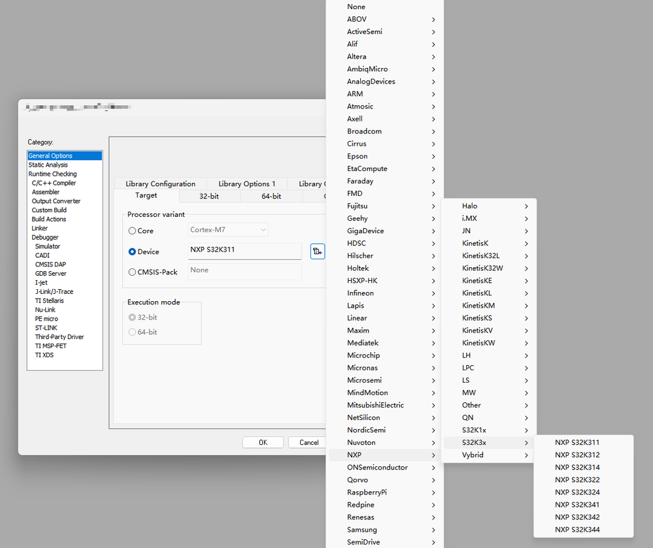
Task: Open the Debugger category settings
Action: click(x=44, y=236)
